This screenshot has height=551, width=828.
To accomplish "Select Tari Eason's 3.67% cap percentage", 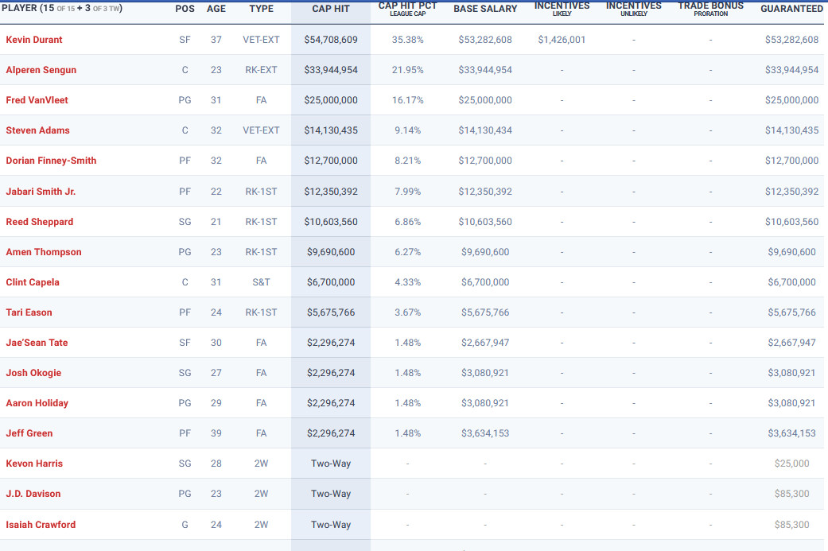I will point(408,312).
